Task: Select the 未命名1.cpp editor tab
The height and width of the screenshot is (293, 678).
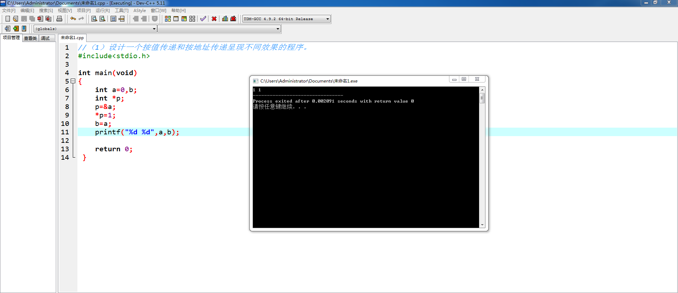Action: click(72, 38)
